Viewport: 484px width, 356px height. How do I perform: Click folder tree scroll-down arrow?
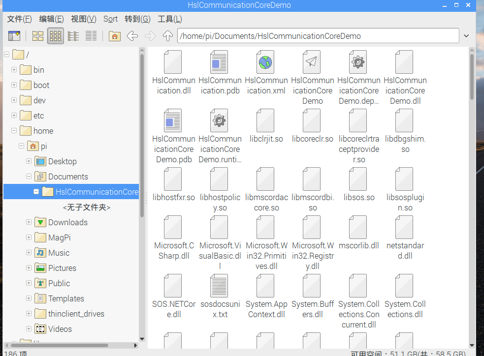[142, 339]
